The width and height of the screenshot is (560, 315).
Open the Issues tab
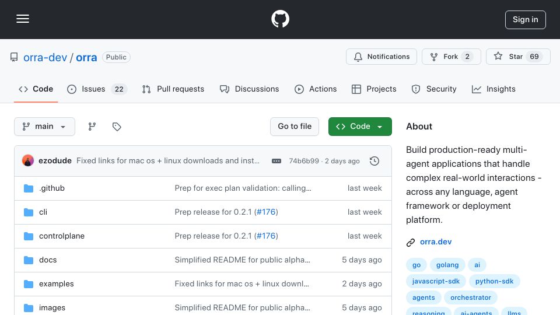click(x=97, y=89)
